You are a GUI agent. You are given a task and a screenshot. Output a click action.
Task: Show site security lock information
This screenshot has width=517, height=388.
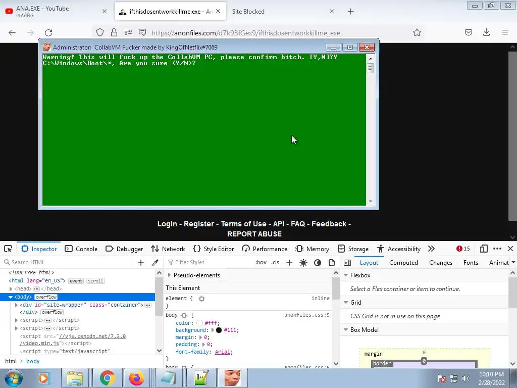(x=114, y=32)
